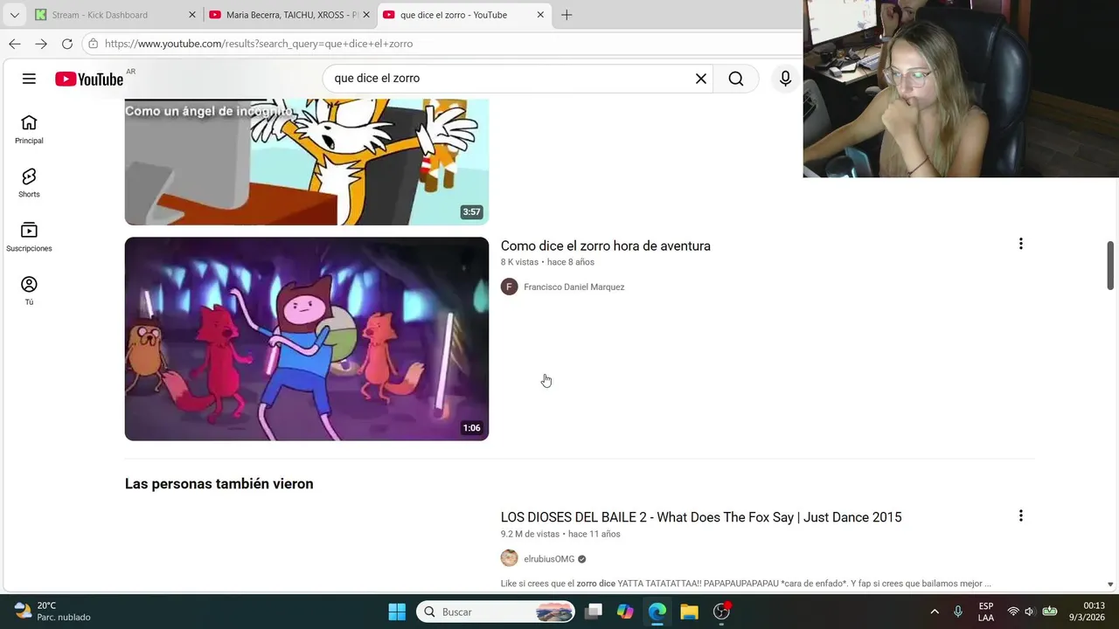This screenshot has width=1119, height=629.
Task: Close the que dice el zorro tab
Action: coord(540,15)
